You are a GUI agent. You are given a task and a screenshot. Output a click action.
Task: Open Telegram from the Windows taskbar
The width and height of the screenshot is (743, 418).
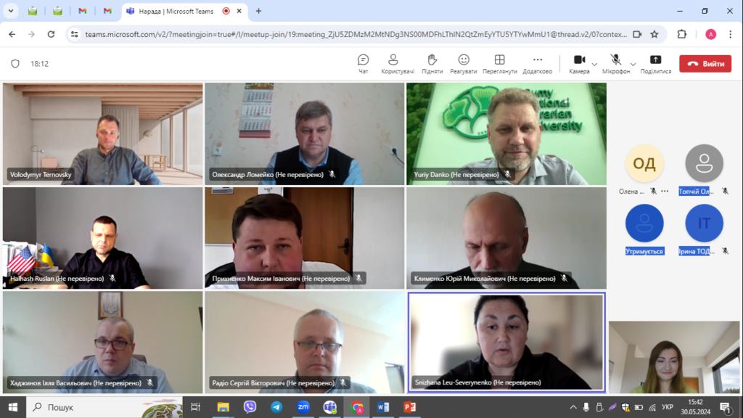(x=276, y=407)
